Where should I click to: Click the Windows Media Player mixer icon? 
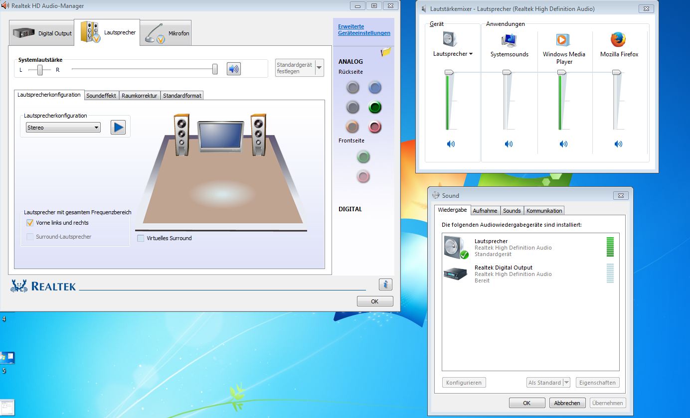click(563, 39)
